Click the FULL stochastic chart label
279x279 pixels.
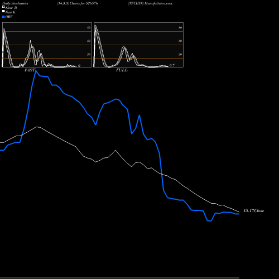(122, 70)
